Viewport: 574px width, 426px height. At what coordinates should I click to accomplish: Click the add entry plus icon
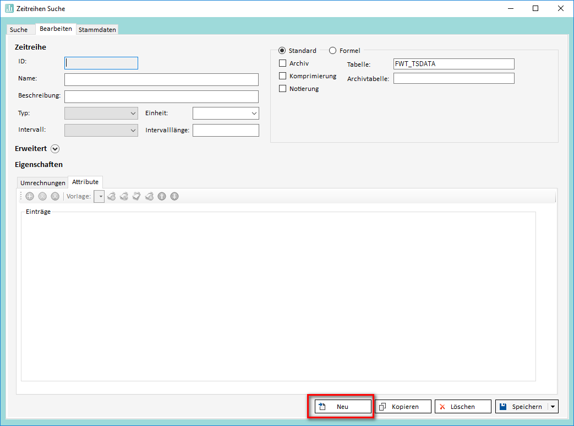coord(30,196)
